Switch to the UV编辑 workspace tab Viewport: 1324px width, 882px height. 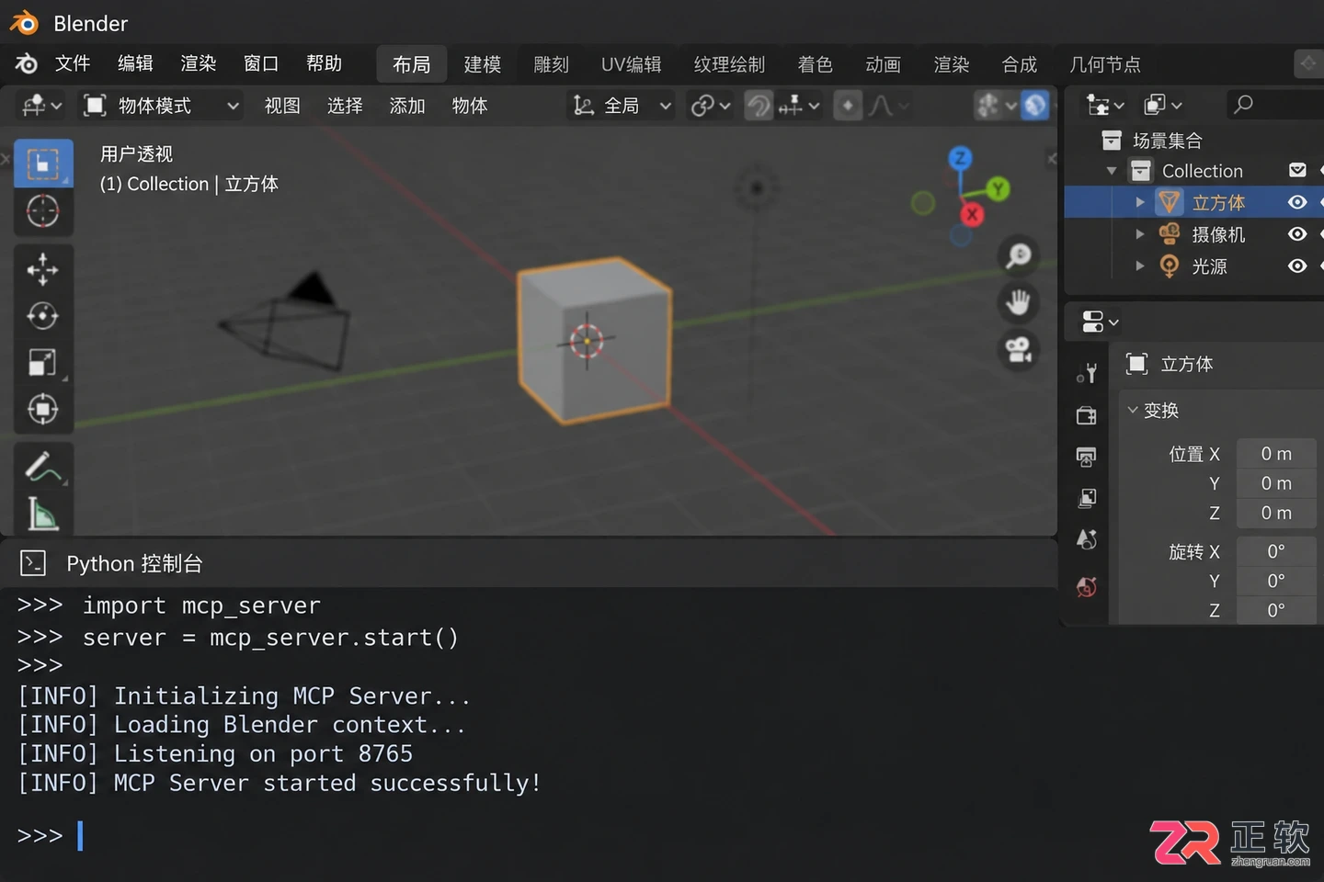[x=632, y=64]
